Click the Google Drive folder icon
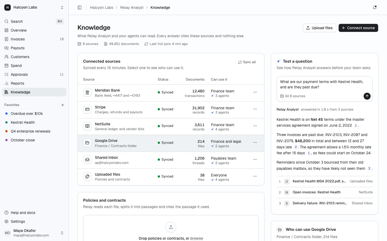The width and height of the screenshot is (387, 241). pos(87,143)
